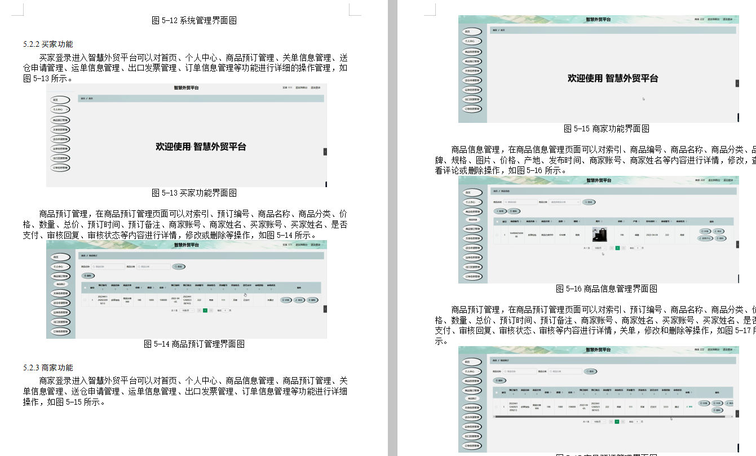Click green page 1 button in figure 5-17
The height and width of the screenshot is (456, 756).
[x=617, y=422]
